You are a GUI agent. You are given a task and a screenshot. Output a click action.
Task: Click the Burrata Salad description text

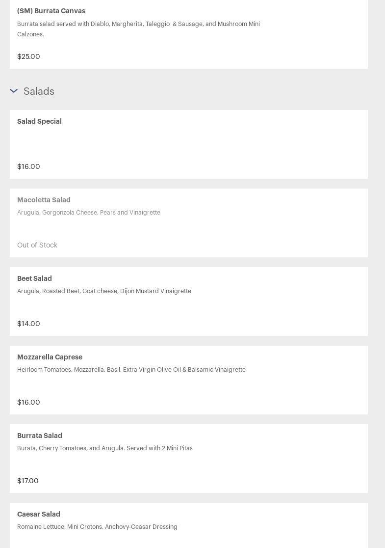click(x=105, y=448)
